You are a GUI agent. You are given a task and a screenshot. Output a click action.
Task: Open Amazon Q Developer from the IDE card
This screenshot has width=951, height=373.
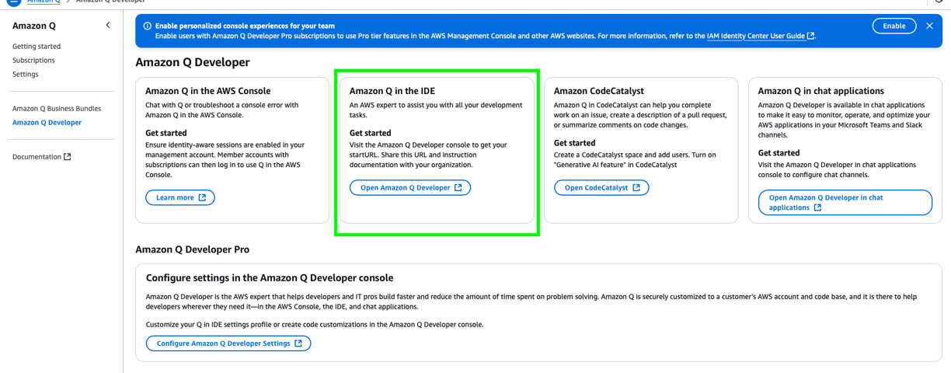coord(410,187)
